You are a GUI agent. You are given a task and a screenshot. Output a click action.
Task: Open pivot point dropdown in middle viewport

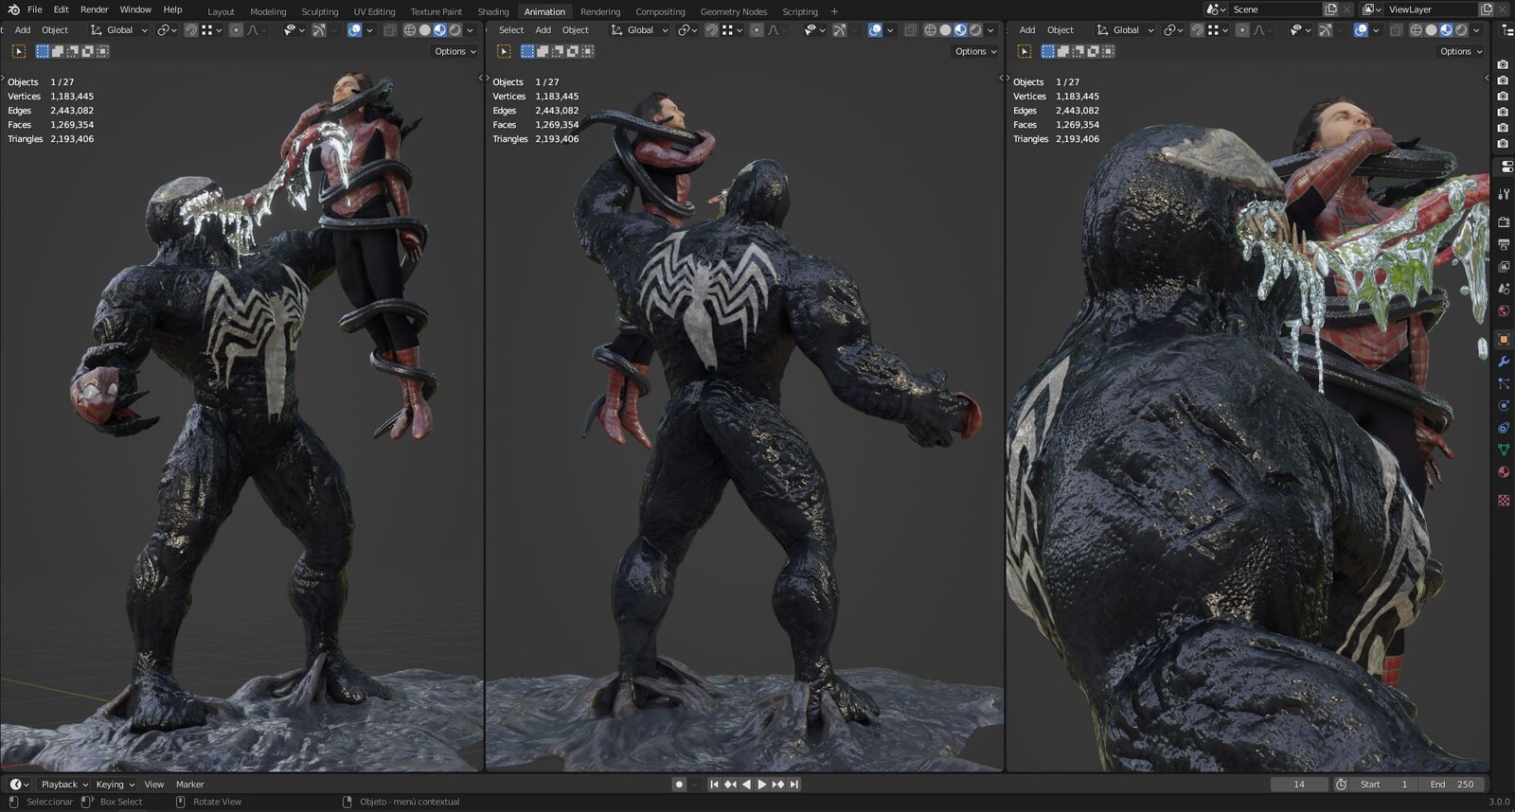coord(687,30)
